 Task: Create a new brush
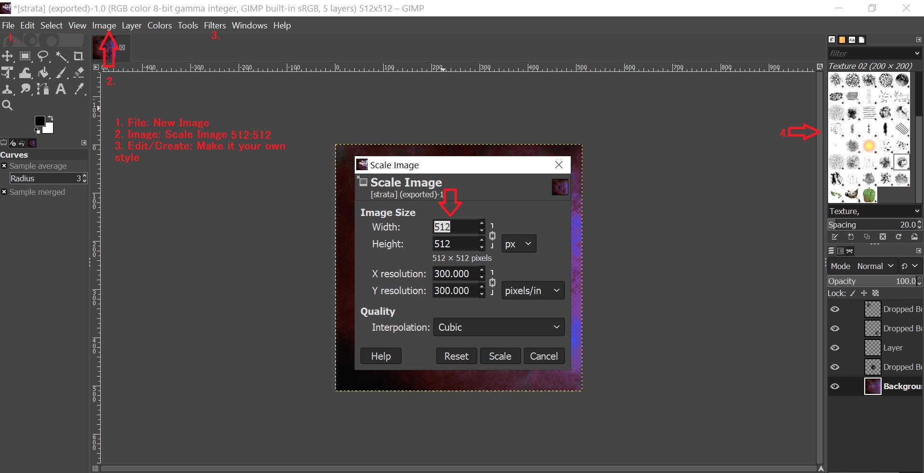851,237
